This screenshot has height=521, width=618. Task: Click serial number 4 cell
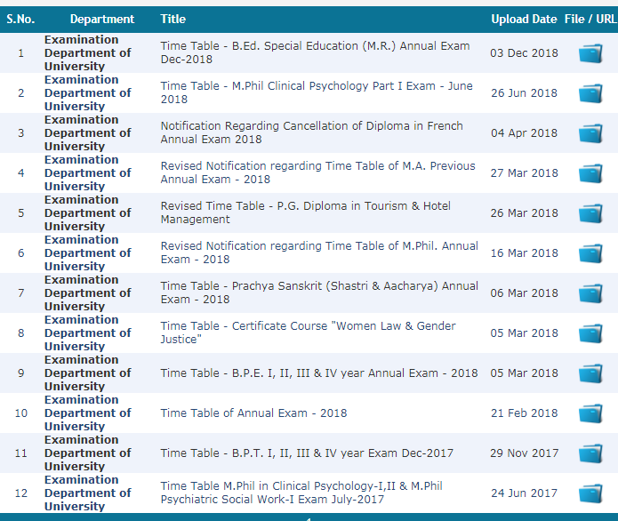point(20,173)
